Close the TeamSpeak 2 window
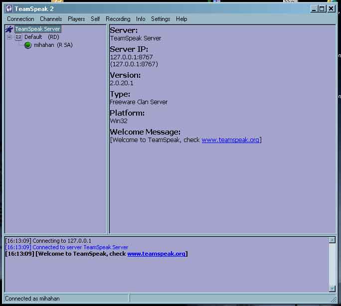 tap(331, 9)
